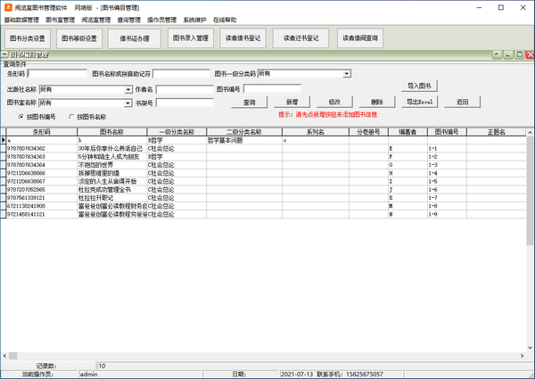Expand 出版社名称 dropdown

pyautogui.click(x=128, y=89)
